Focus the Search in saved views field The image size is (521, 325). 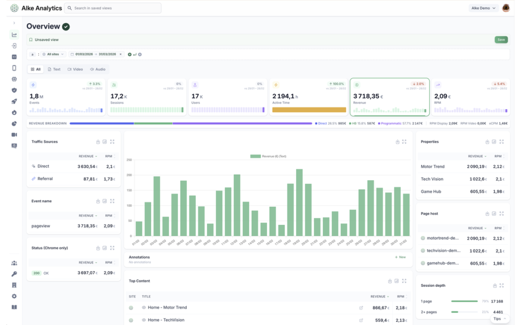(112, 8)
